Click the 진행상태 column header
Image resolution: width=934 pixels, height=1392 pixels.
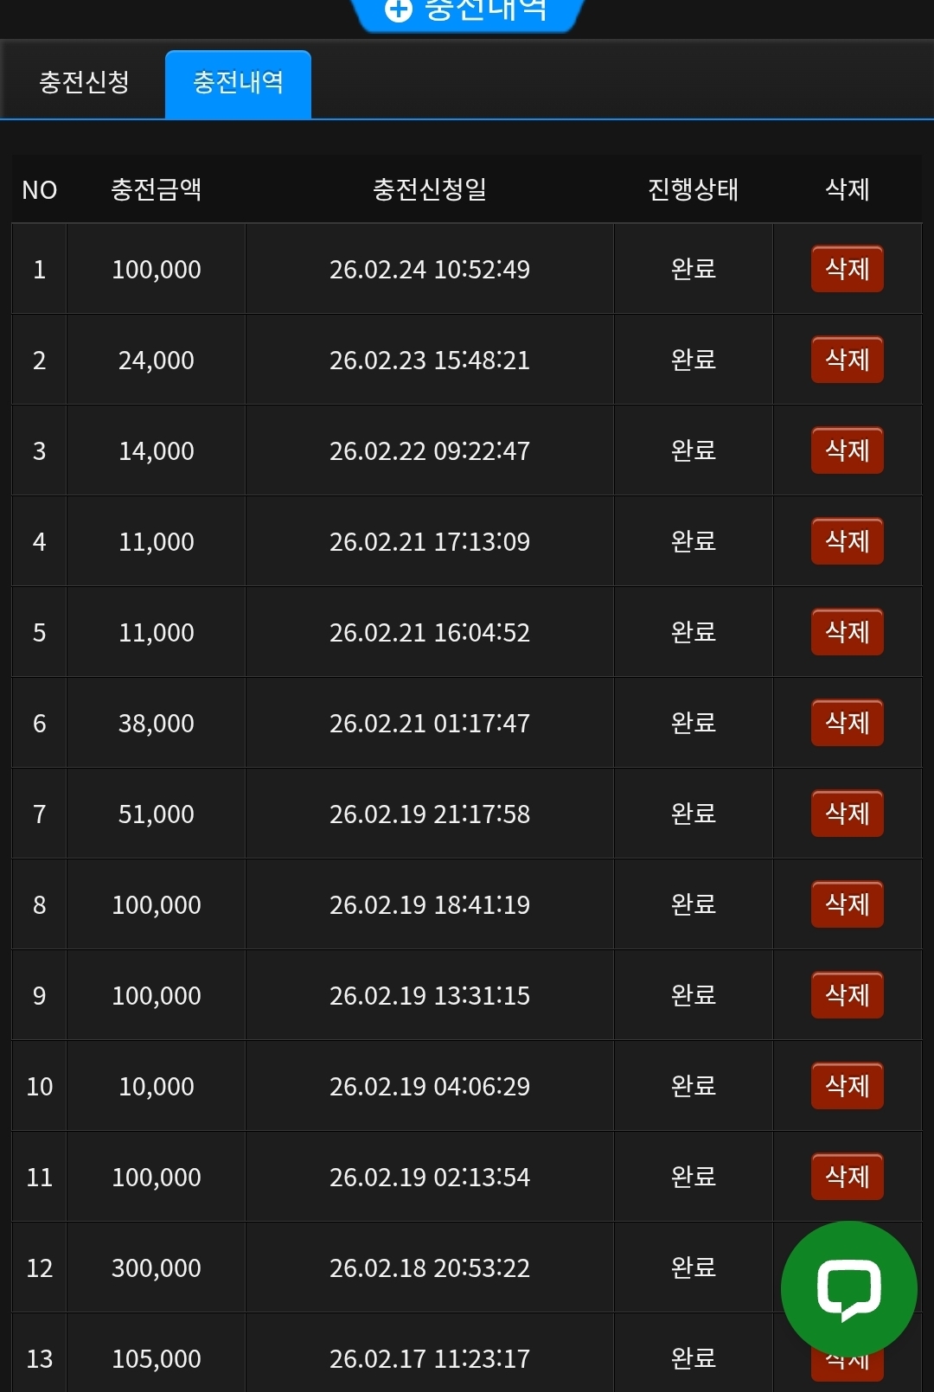point(693,189)
